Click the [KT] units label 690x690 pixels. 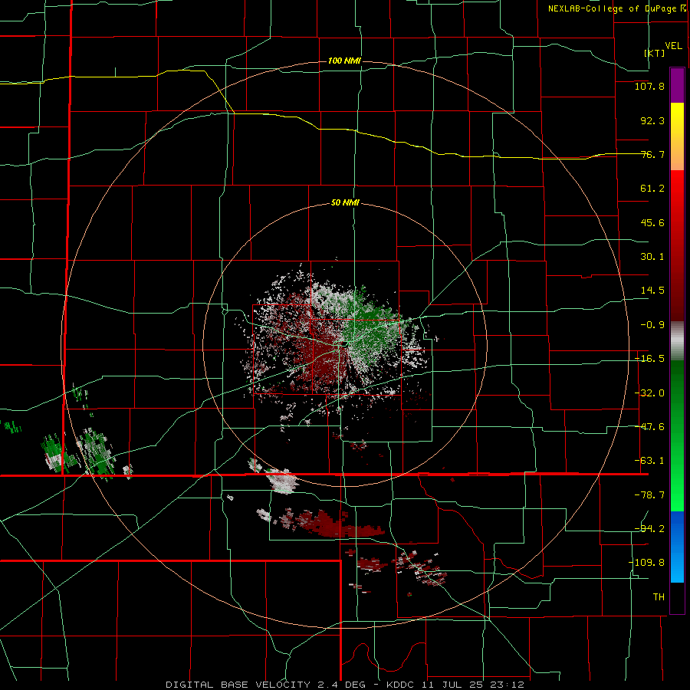coord(655,53)
